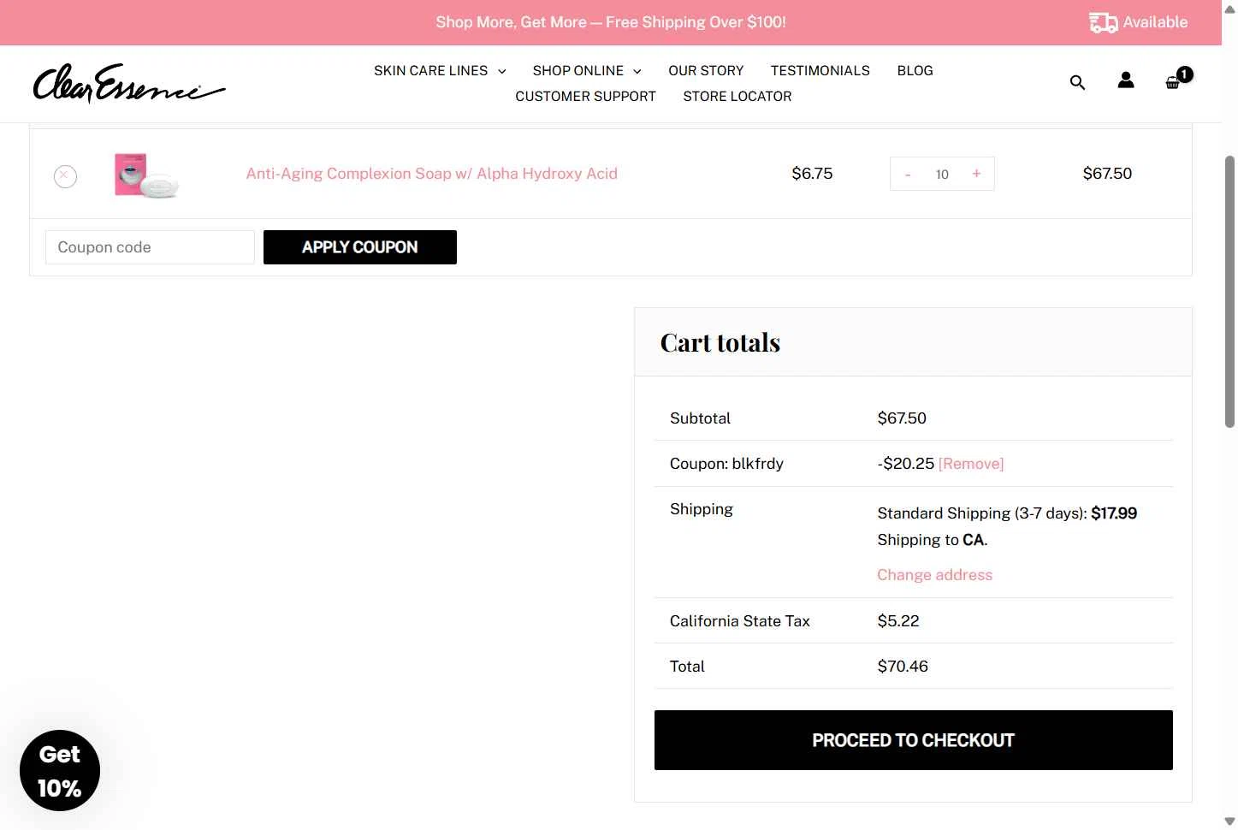Remove the Anti-Aging soap from cart
This screenshot has width=1238, height=830.
pyautogui.click(x=65, y=175)
